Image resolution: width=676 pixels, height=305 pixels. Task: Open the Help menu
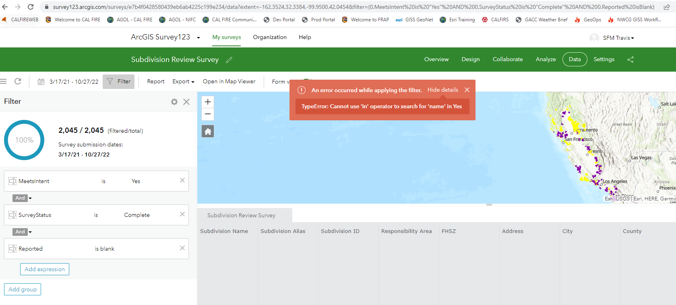tap(305, 37)
